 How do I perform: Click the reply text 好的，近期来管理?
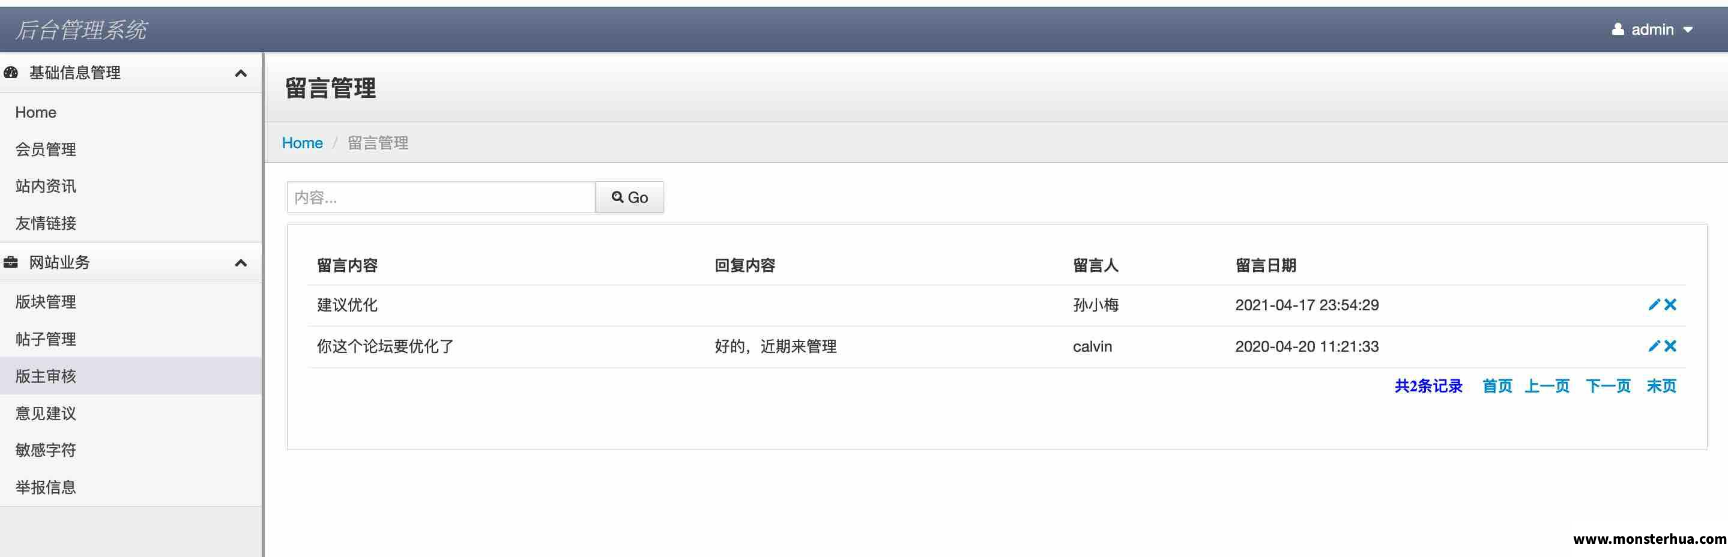(776, 346)
